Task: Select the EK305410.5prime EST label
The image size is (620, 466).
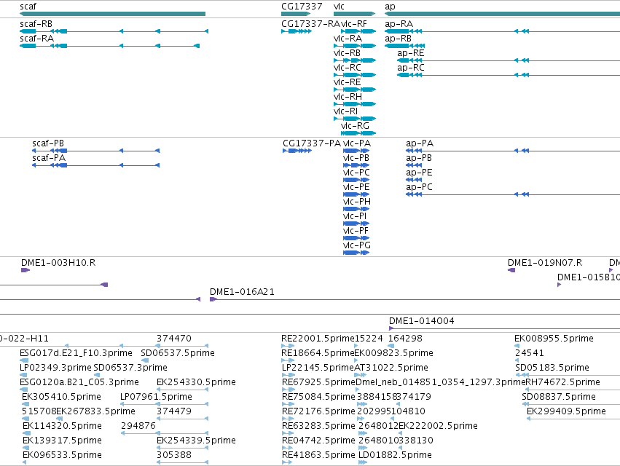Action: pos(62,397)
